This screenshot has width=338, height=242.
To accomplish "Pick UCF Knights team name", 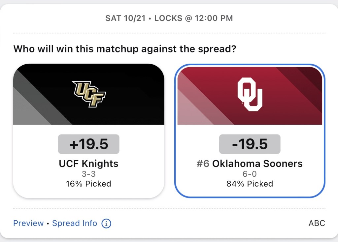I will 89,164.
